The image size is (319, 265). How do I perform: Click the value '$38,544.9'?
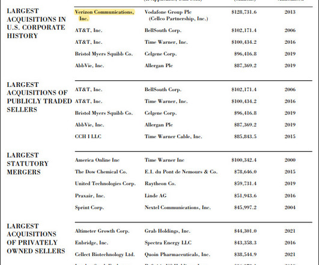point(245,255)
